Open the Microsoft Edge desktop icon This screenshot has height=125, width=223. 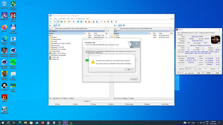click(x=4, y=41)
